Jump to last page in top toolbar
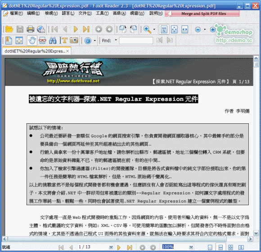Viewport: 261px width, 252px height. click(x=86, y=29)
